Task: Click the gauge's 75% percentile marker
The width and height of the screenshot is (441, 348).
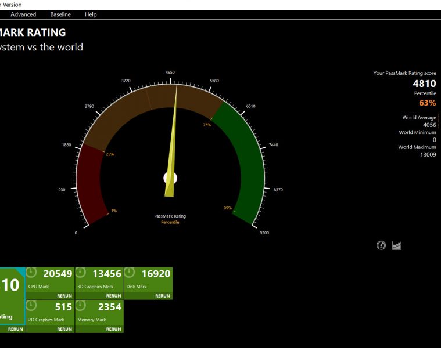Action: pos(207,125)
